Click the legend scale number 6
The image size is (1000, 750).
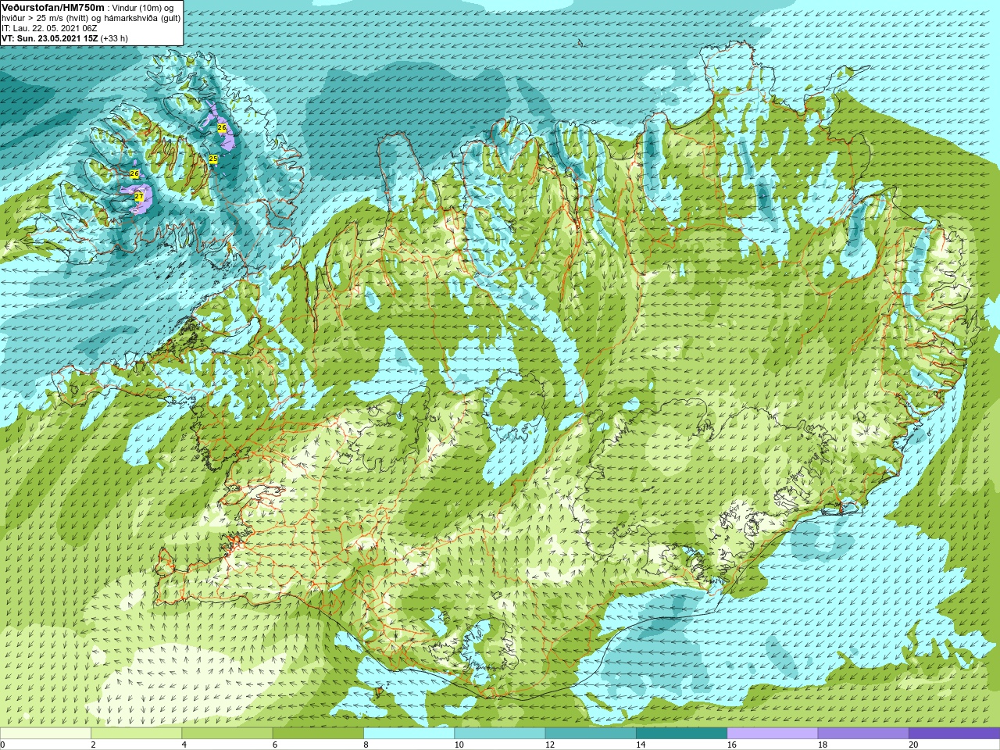[275, 745]
